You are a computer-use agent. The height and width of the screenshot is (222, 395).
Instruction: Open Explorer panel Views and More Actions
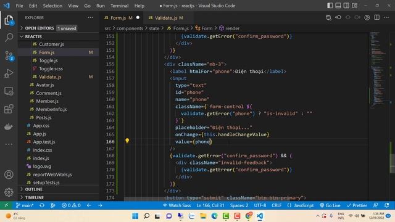tap(90, 18)
